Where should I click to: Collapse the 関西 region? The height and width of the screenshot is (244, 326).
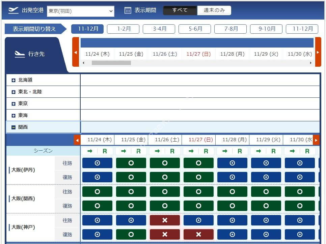click(14, 127)
